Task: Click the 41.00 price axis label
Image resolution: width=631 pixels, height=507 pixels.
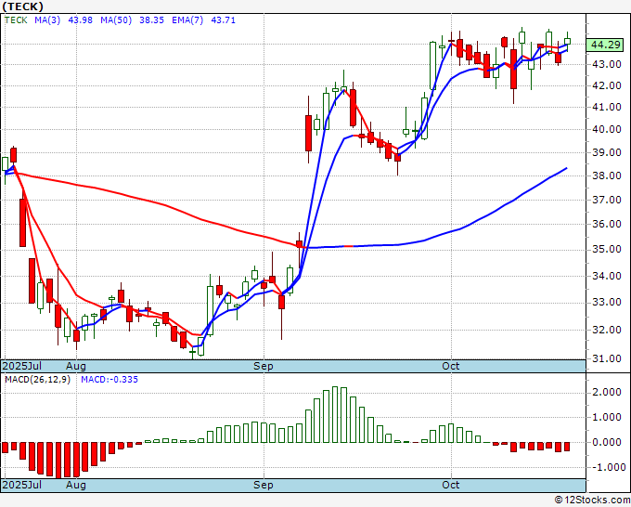Action: tap(607, 107)
